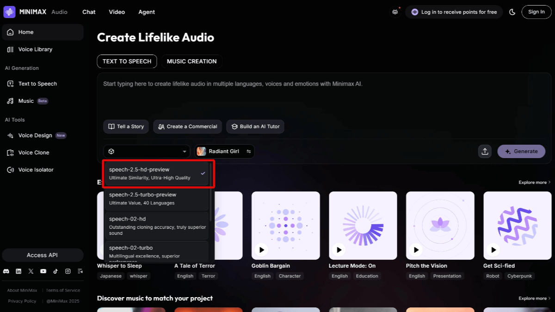Click the model list scrollbar
555x312 pixels.
click(211, 191)
